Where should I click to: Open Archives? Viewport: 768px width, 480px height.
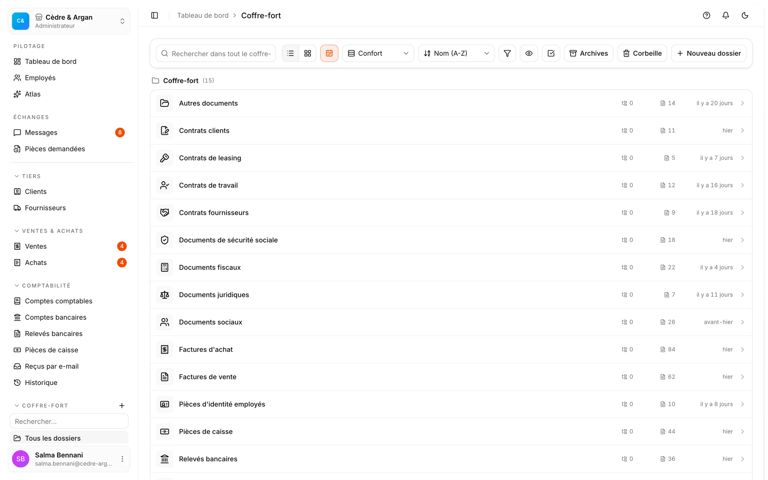(x=588, y=53)
